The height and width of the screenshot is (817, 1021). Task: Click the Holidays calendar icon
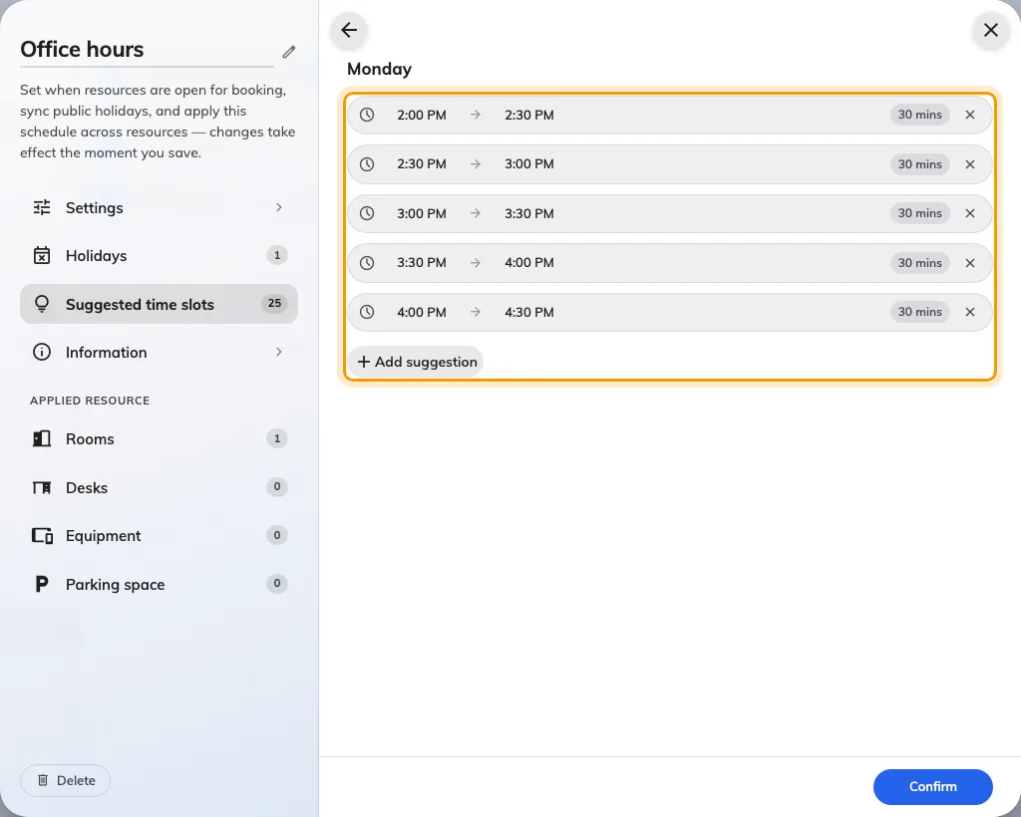pyautogui.click(x=42, y=256)
